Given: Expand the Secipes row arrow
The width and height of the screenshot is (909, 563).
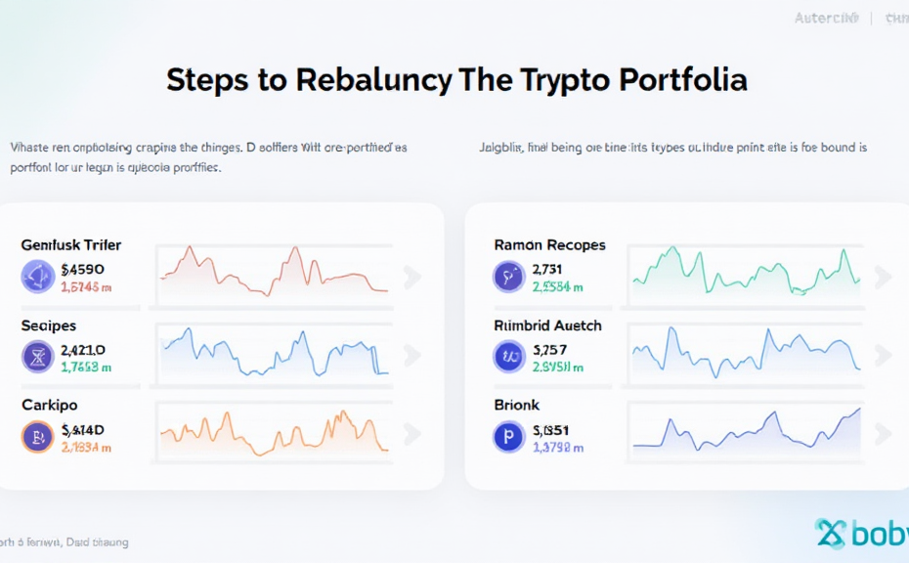Looking at the screenshot, I should click(412, 355).
